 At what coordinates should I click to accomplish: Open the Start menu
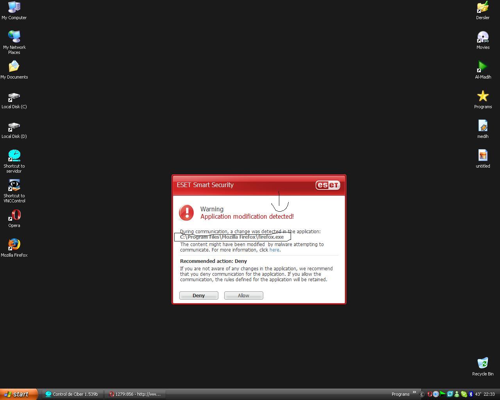[19, 394]
